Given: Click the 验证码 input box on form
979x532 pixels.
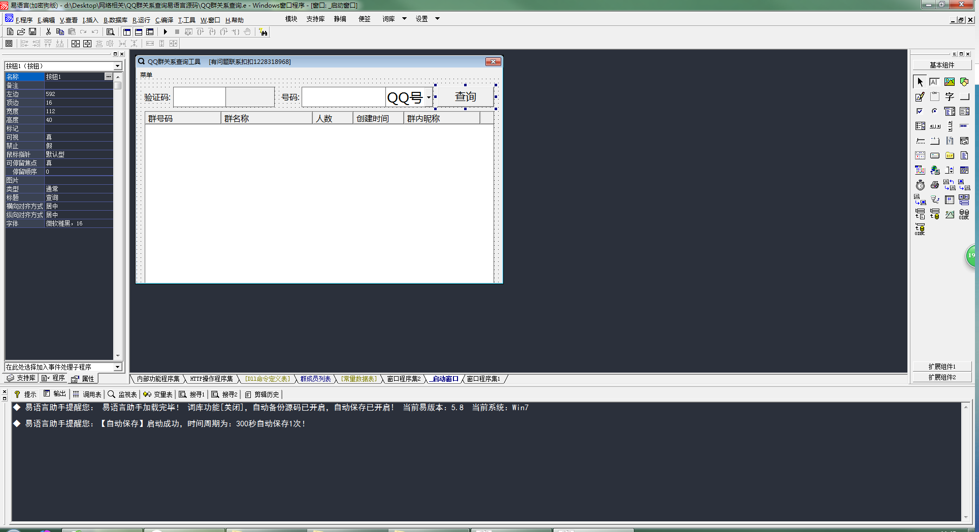Looking at the screenshot, I should coord(200,97).
